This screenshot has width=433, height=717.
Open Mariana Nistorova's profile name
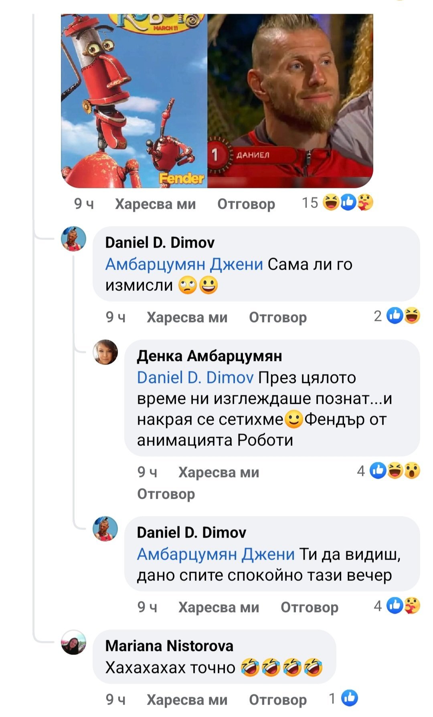[169, 646]
